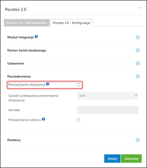Tick the Potwierdzenie odbioru checkbox
Viewport: 147px width, 168px height.
coord(79,120)
